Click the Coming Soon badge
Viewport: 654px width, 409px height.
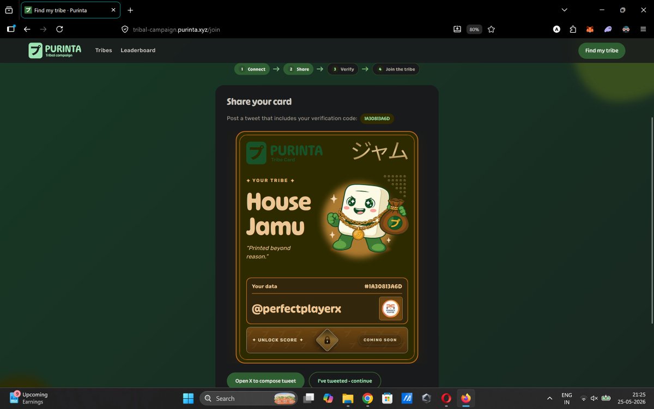(380, 340)
